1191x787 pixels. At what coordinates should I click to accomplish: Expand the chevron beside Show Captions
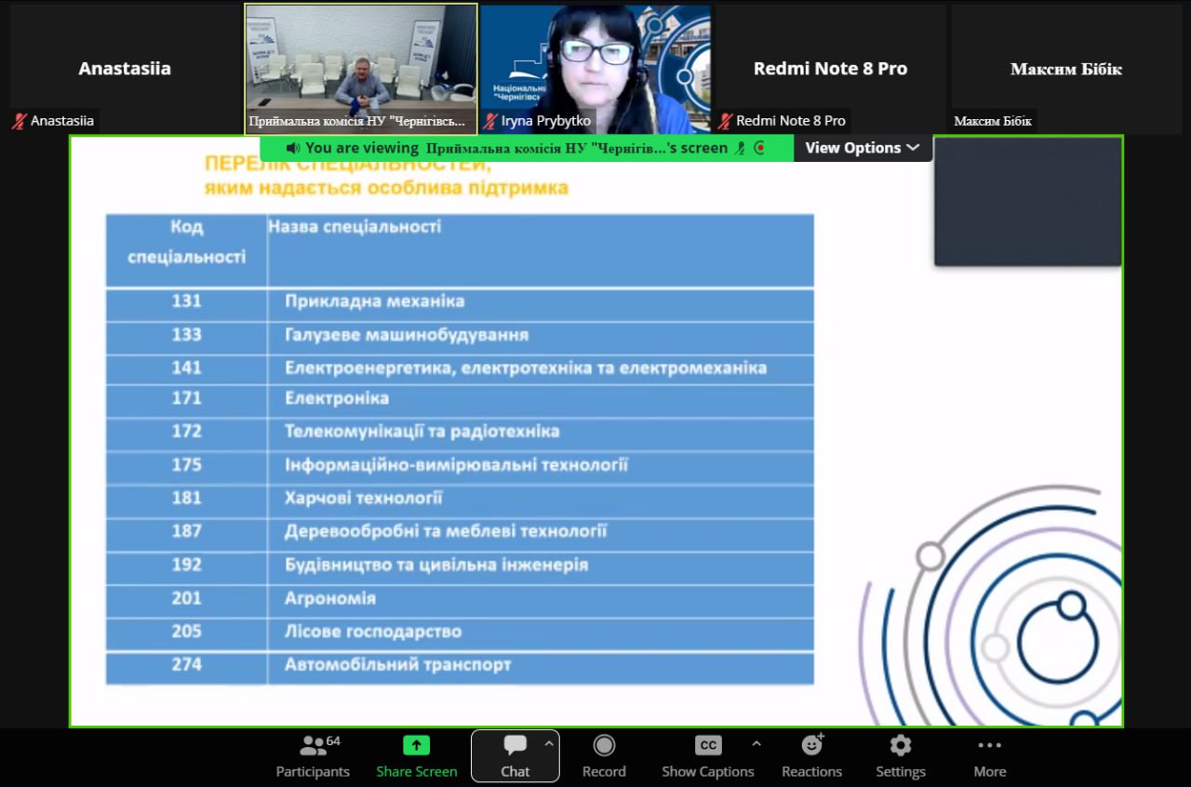coord(756,744)
